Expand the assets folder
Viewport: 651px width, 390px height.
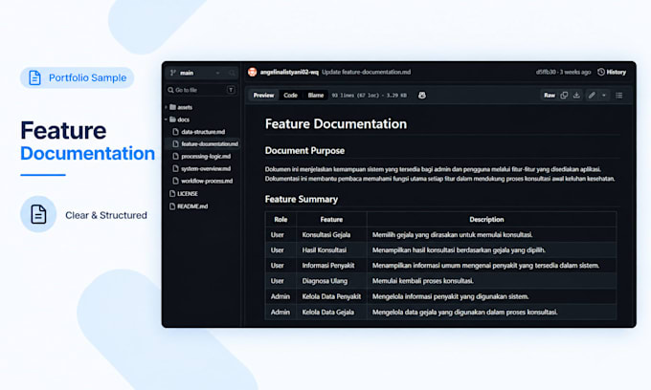pyautogui.click(x=167, y=107)
